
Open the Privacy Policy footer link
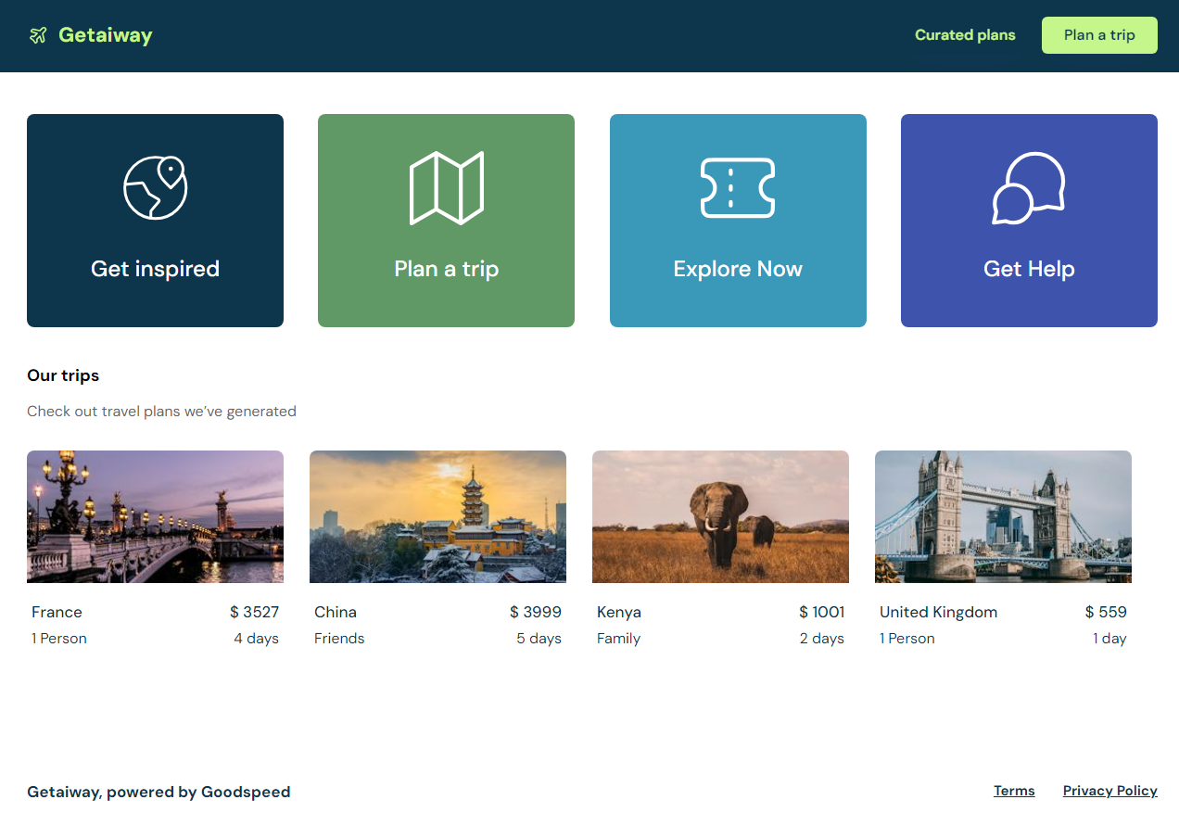1110,791
